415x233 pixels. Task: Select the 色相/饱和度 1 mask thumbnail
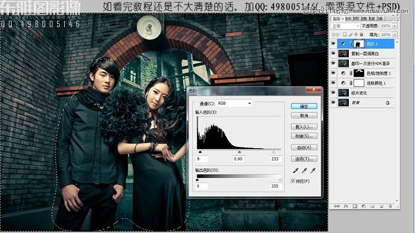click(x=359, y=73)
